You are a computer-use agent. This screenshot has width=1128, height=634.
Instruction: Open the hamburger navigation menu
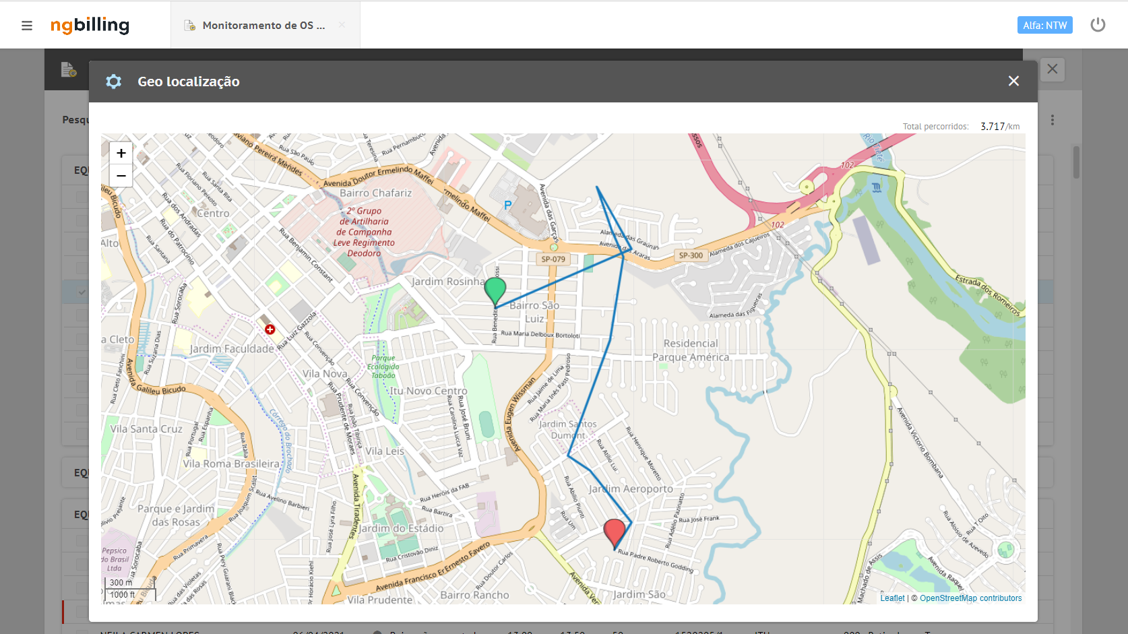tap(27, 26)
